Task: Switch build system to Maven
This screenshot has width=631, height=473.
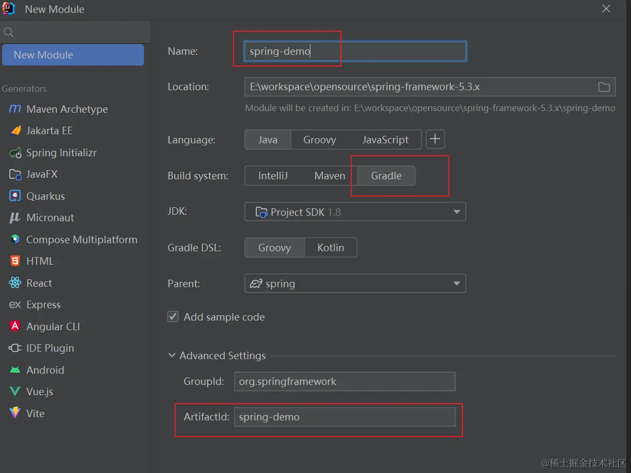Action: (329, 176)
